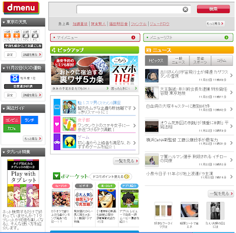Open the 好きなケータイマグは mugs thumbnail
236x233 pixels.
point(163,211)
